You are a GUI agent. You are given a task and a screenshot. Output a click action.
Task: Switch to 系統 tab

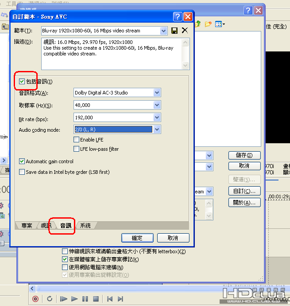(x=85, y=225)
